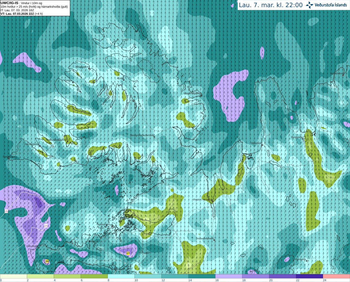Screen dimensions: 350x282
Task: Click the 8–10 m/s pale cyan legend swatch
Action: pyautogui.click(x=121, y=276)
